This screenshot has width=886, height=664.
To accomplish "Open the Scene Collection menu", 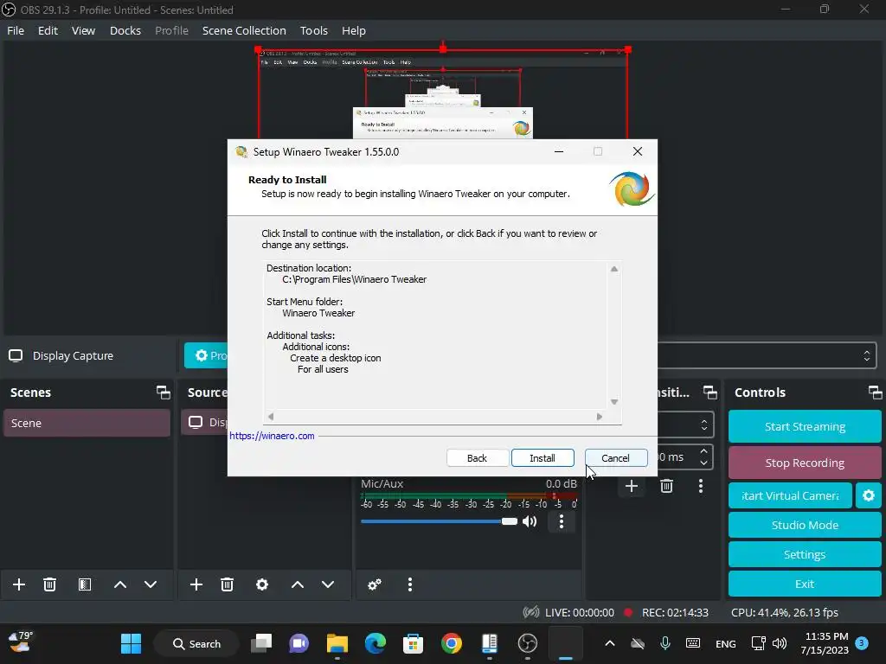I will [x=244, y=30].
